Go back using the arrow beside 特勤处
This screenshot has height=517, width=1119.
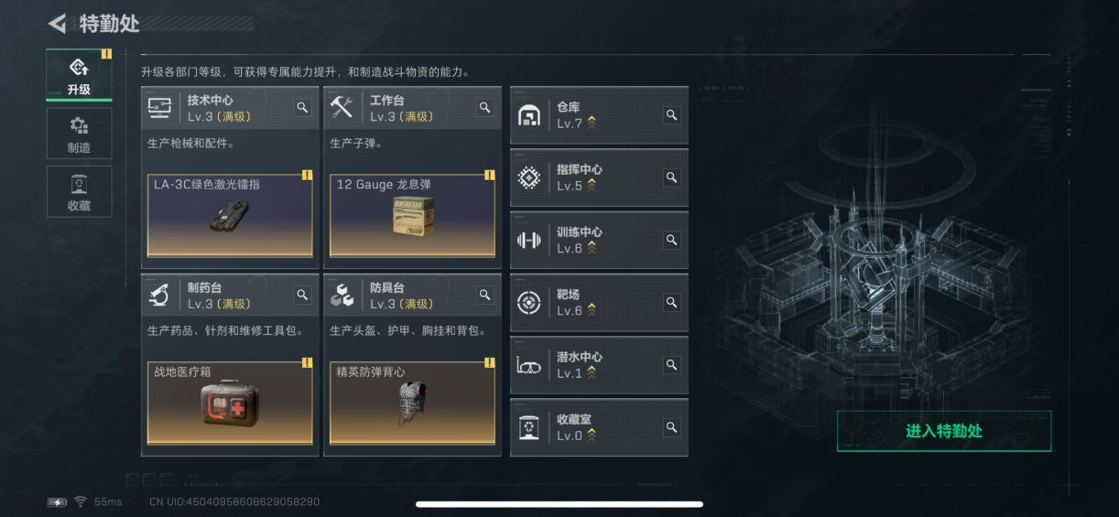58,24
